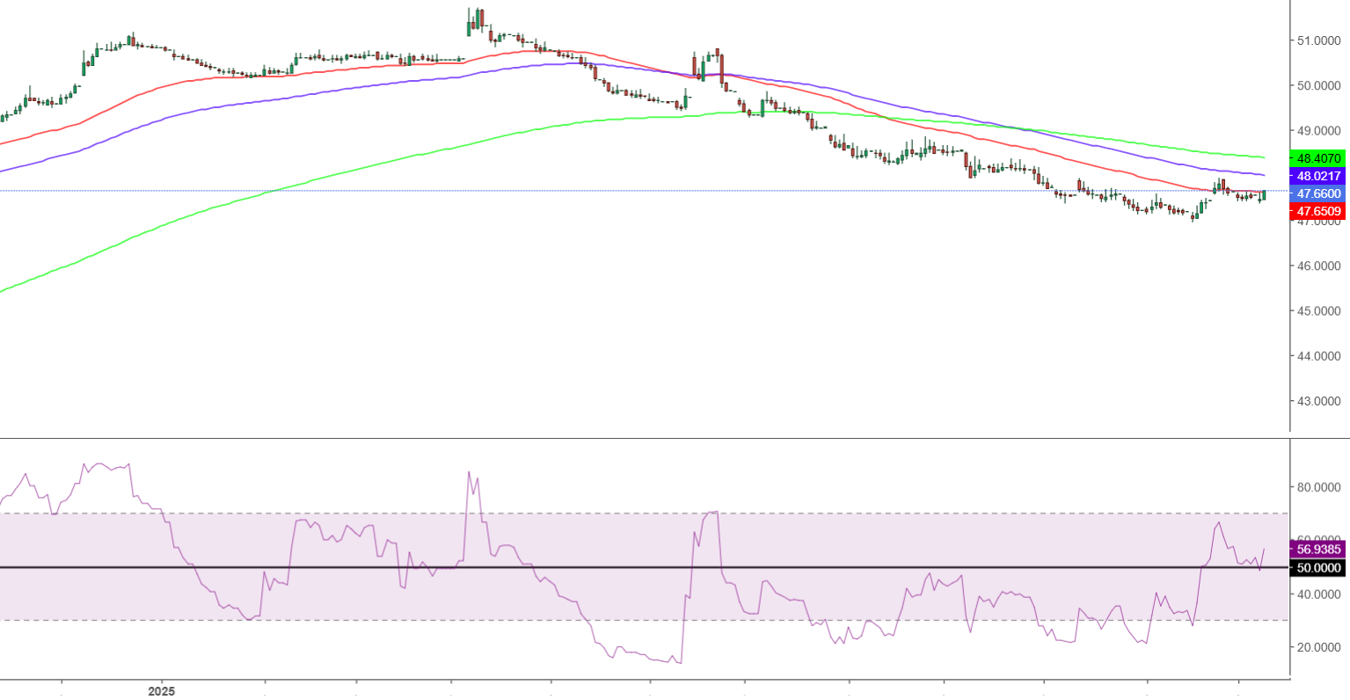Image resolution: width=1350 pixels, height=700 pixels.
Task: Click the 51.0000 price axis tick
Action: [x=1317, y=40]
